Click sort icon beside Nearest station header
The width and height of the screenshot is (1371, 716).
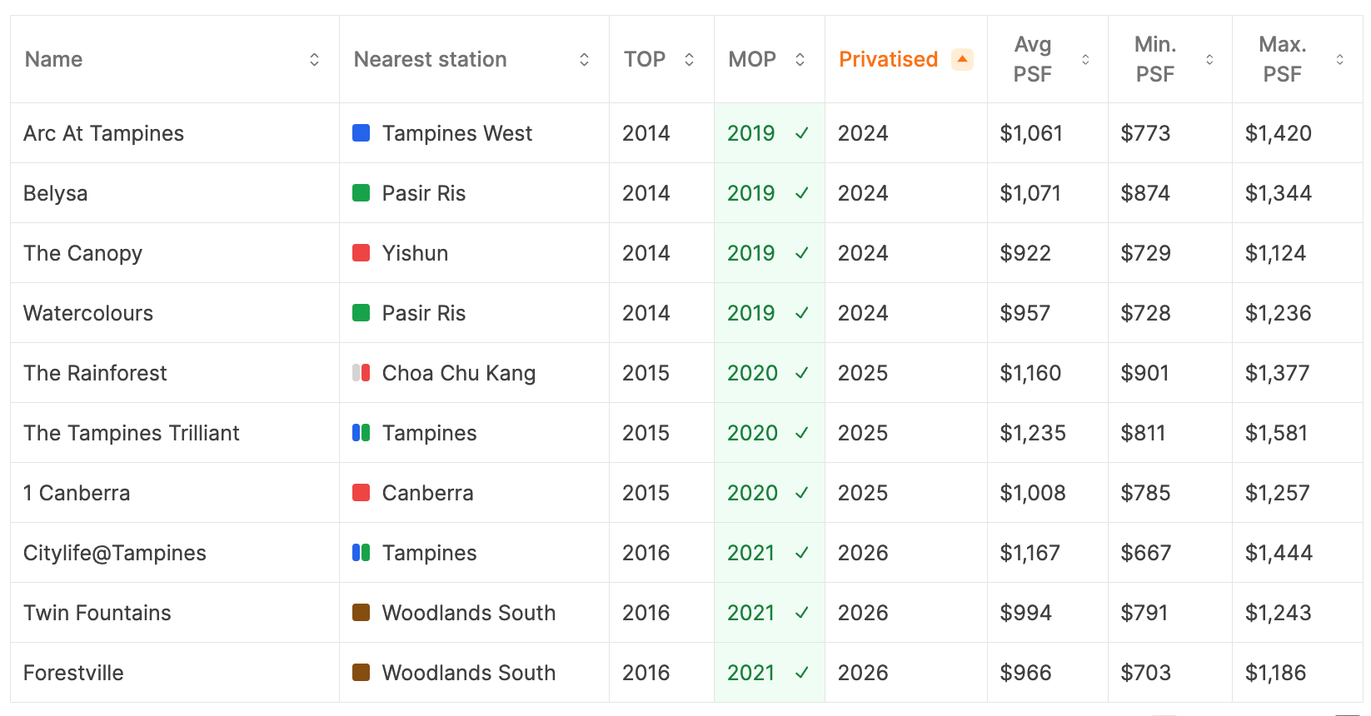coord(584,59)
